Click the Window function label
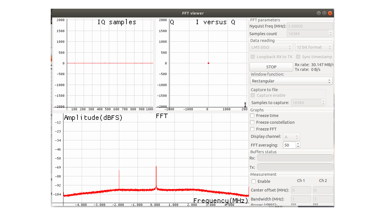Viewport: 385px width, 216px height. 267,74
